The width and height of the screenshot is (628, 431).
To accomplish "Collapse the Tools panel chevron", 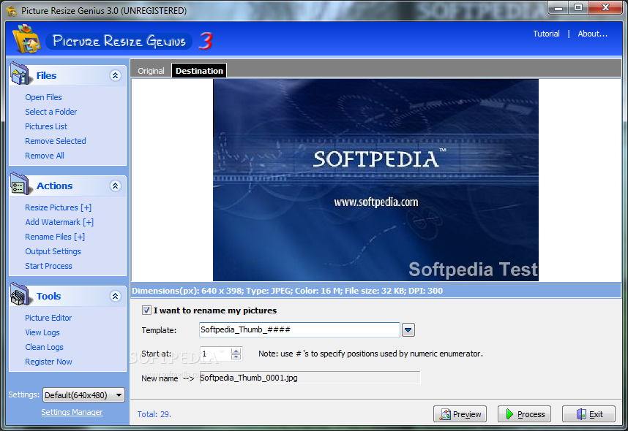I will (x=116, y=297).
